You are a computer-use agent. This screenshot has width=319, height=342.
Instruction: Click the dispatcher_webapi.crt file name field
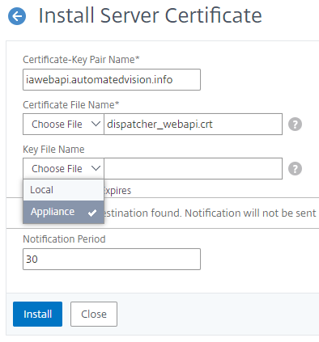point(194,124)
